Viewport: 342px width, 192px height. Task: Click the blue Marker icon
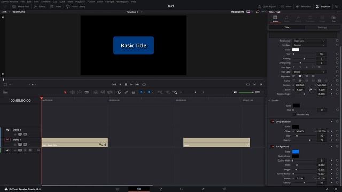149,92
